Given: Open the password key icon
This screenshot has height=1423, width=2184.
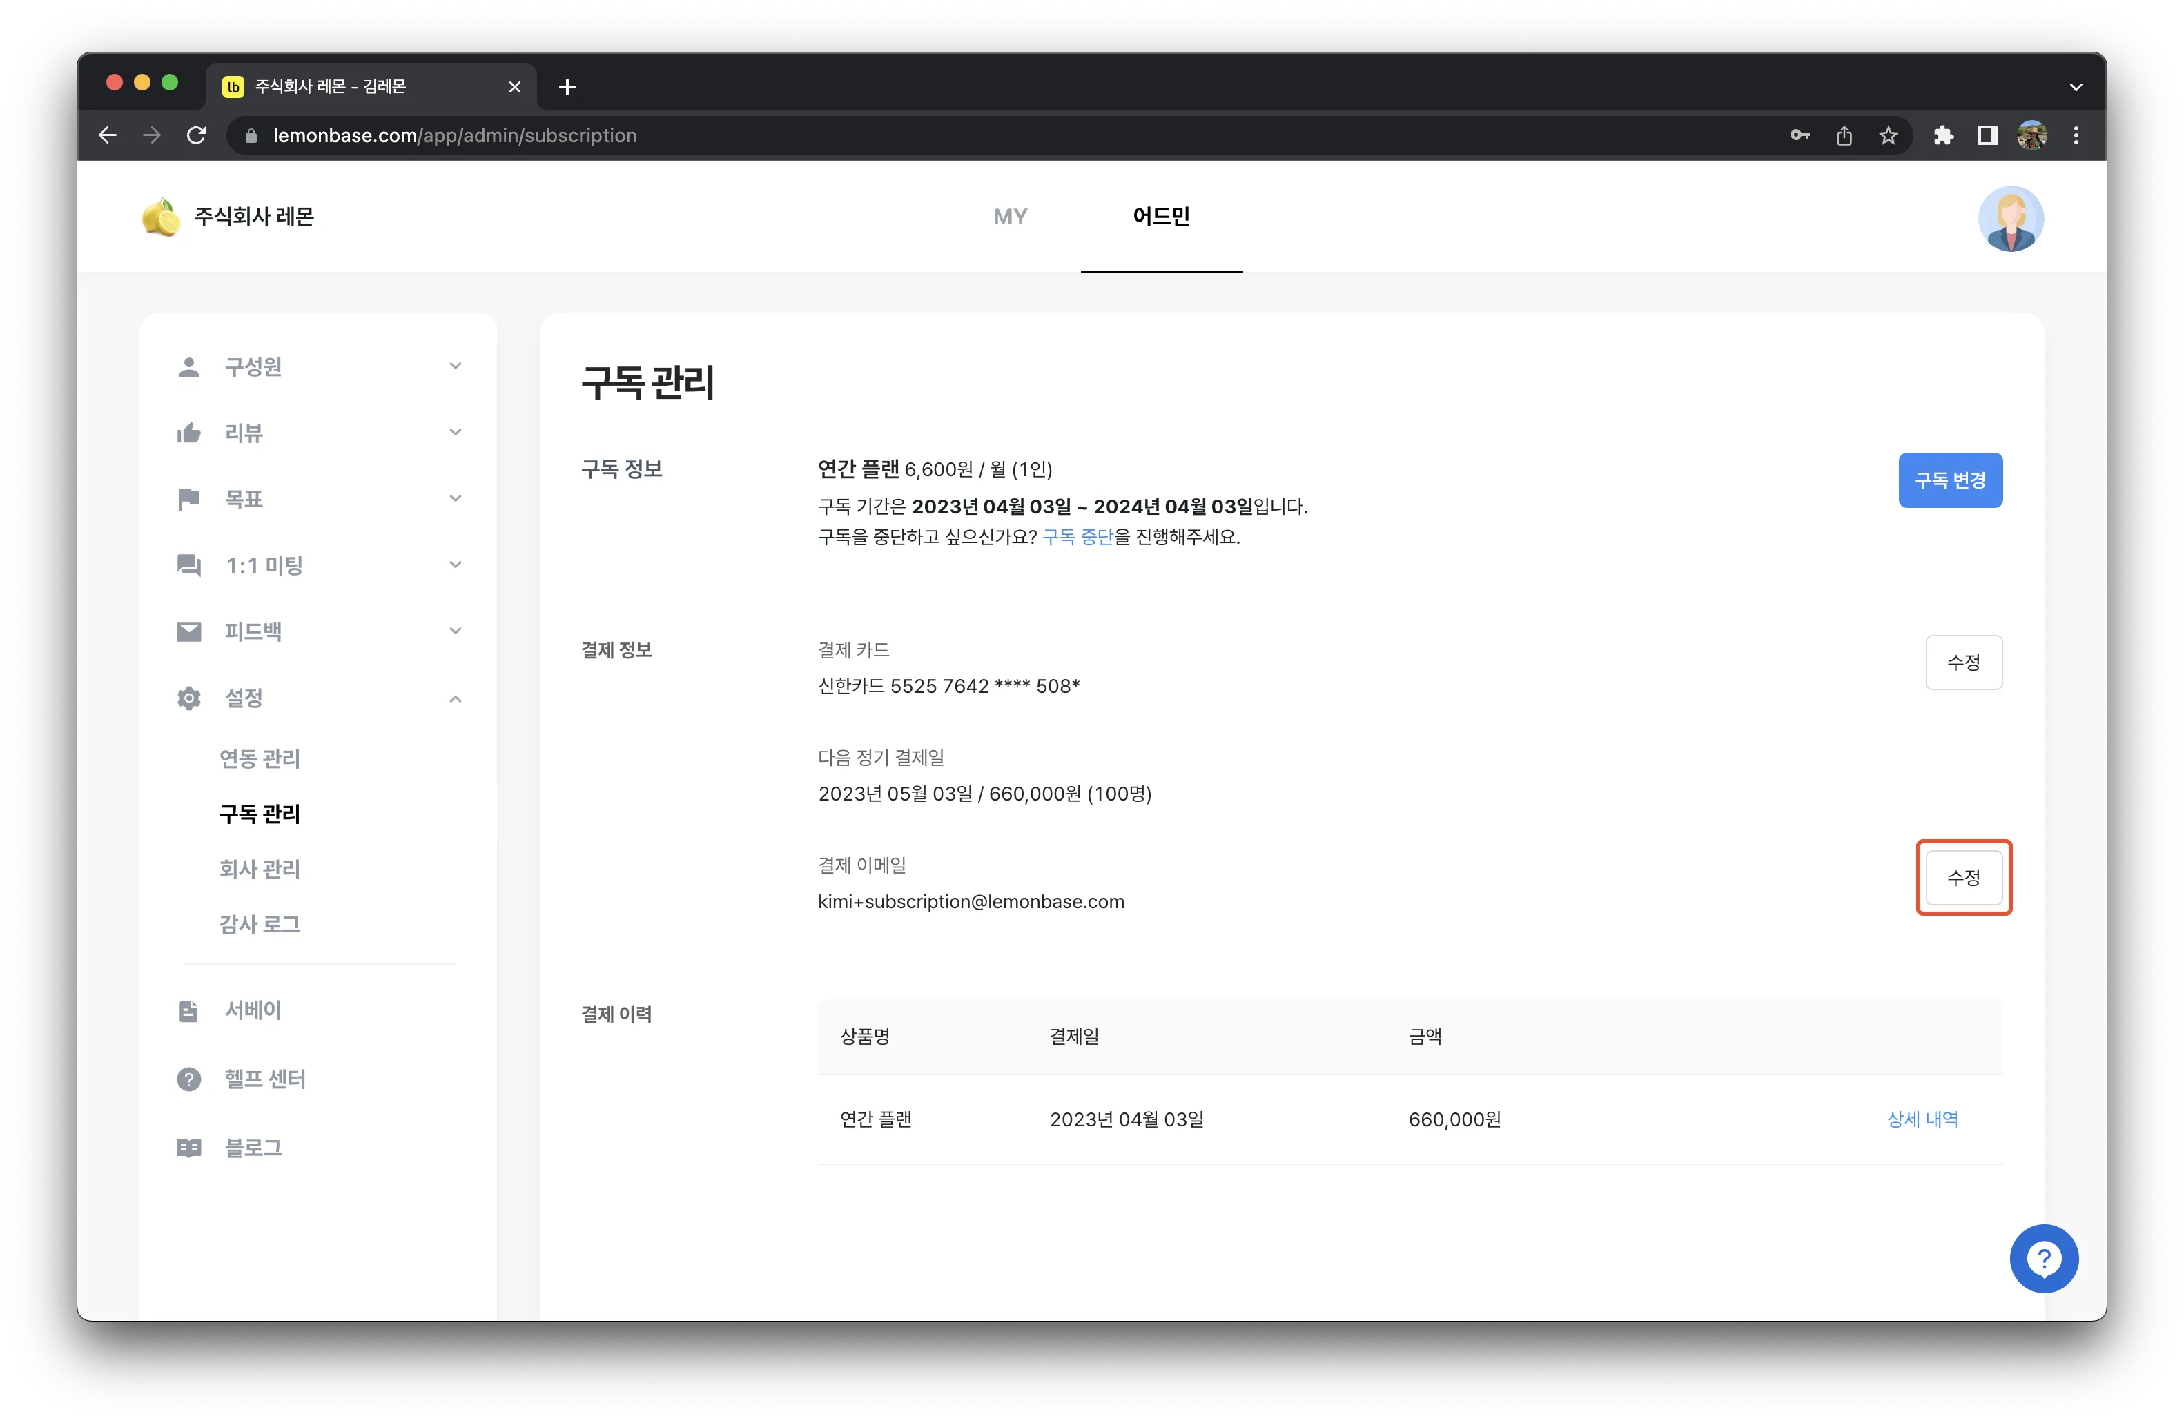Looking at the screenshot, I should [1800, 136].
